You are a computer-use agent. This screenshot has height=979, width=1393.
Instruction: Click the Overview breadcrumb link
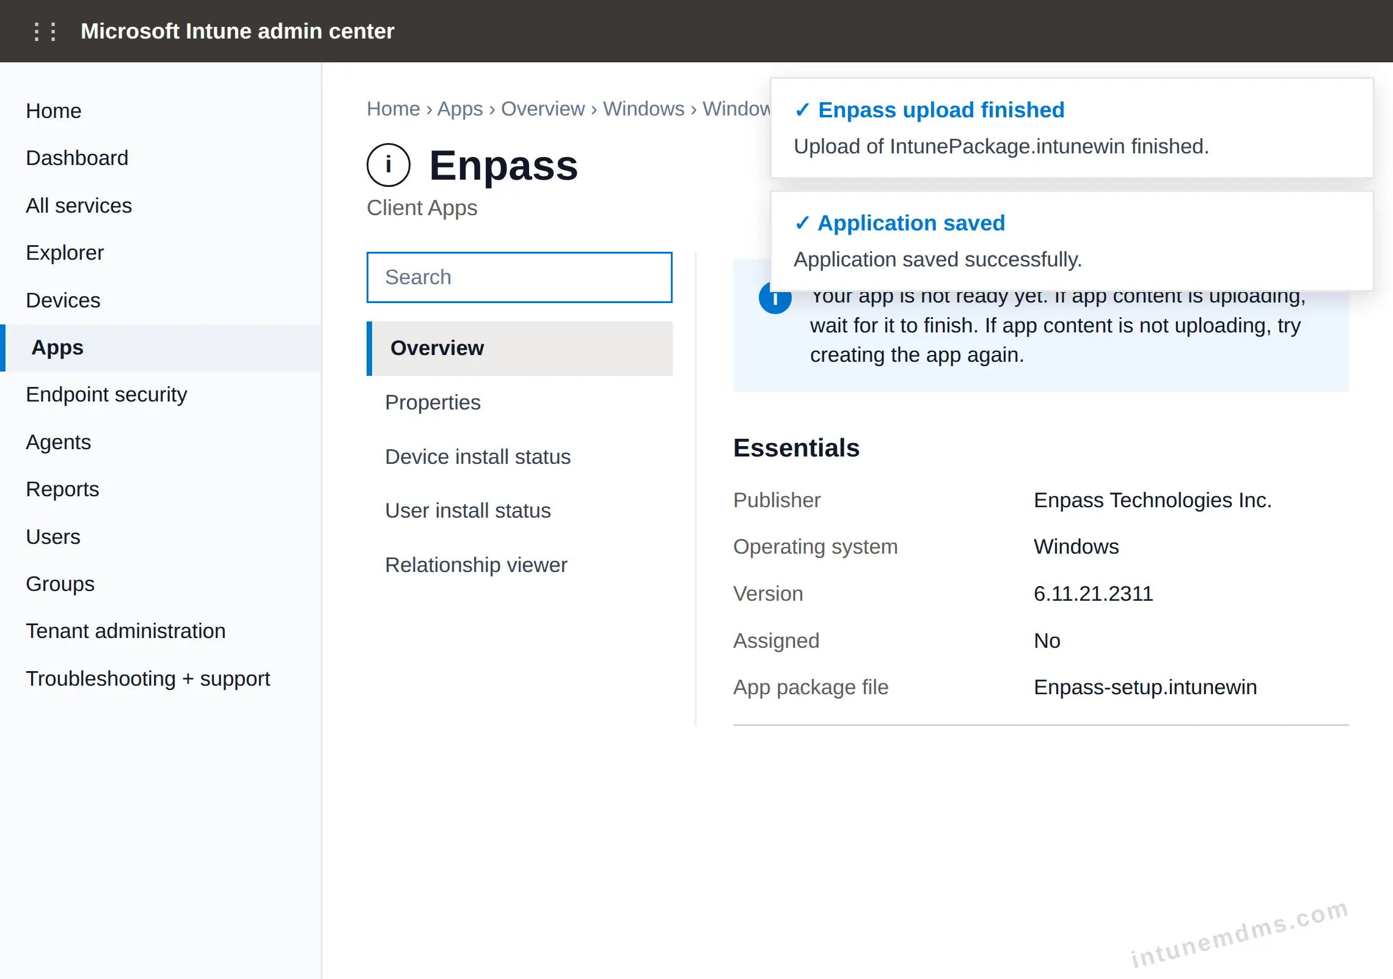(x=543, y=109)
